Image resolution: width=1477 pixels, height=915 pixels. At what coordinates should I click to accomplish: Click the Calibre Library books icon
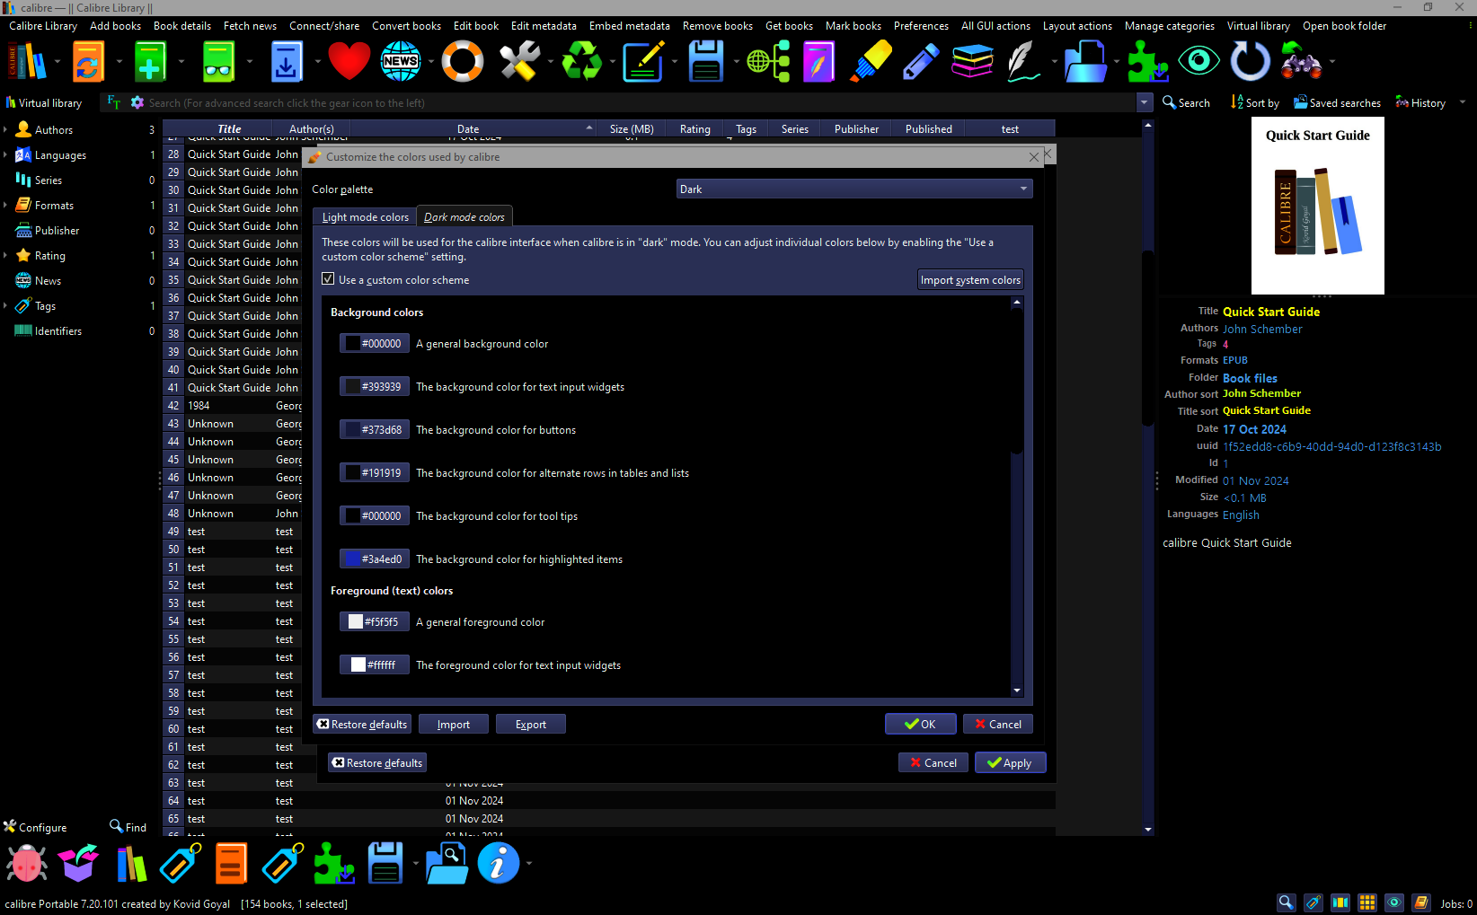point(27,62)
